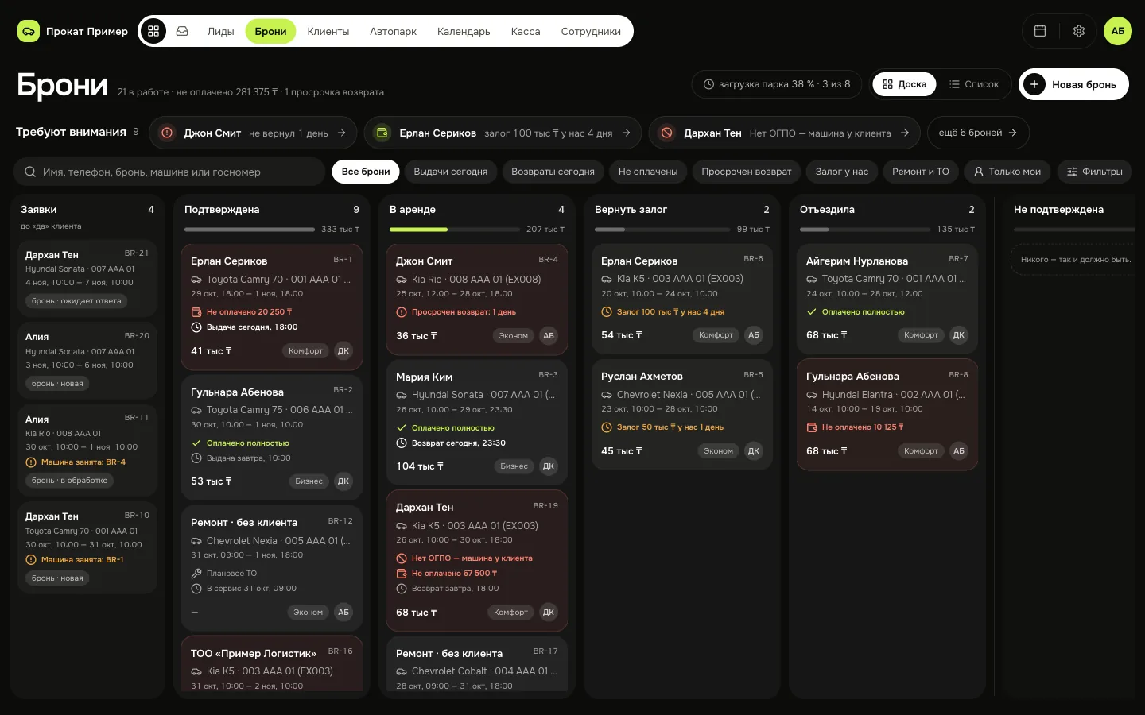
Task: Open the inbox icon in the nav bar
Action: pos(182,31)
